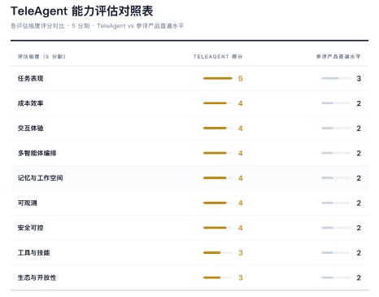Click the 生态与开放性 row label
This screenshot has height=297, width=379.
click(37, 277)
